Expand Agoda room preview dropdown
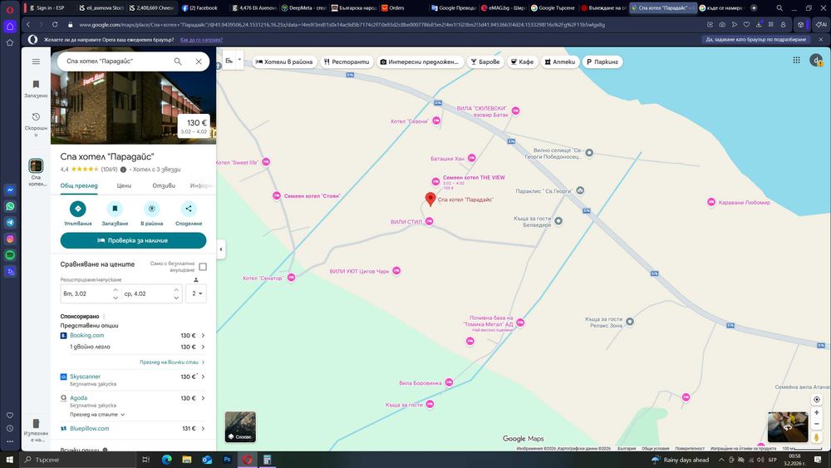 tap(97, 415)
